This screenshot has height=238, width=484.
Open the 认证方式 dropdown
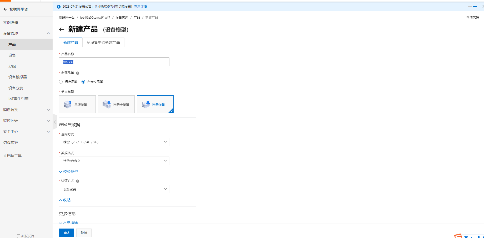(x=114, y=189)
